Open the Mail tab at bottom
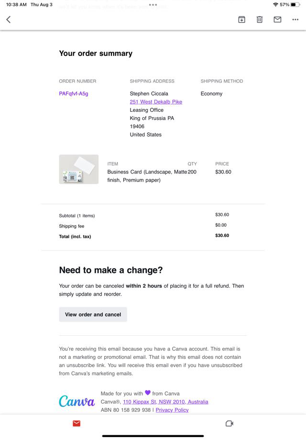The image size is (306, 440). click(76, 423)
